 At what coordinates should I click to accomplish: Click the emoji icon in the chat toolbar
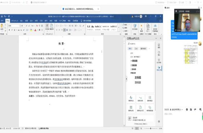[187, 110]
